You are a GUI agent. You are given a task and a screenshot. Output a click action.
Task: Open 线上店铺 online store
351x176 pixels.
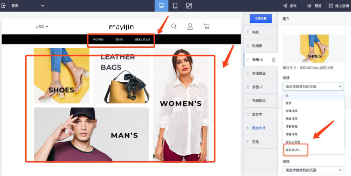point(339,6)
